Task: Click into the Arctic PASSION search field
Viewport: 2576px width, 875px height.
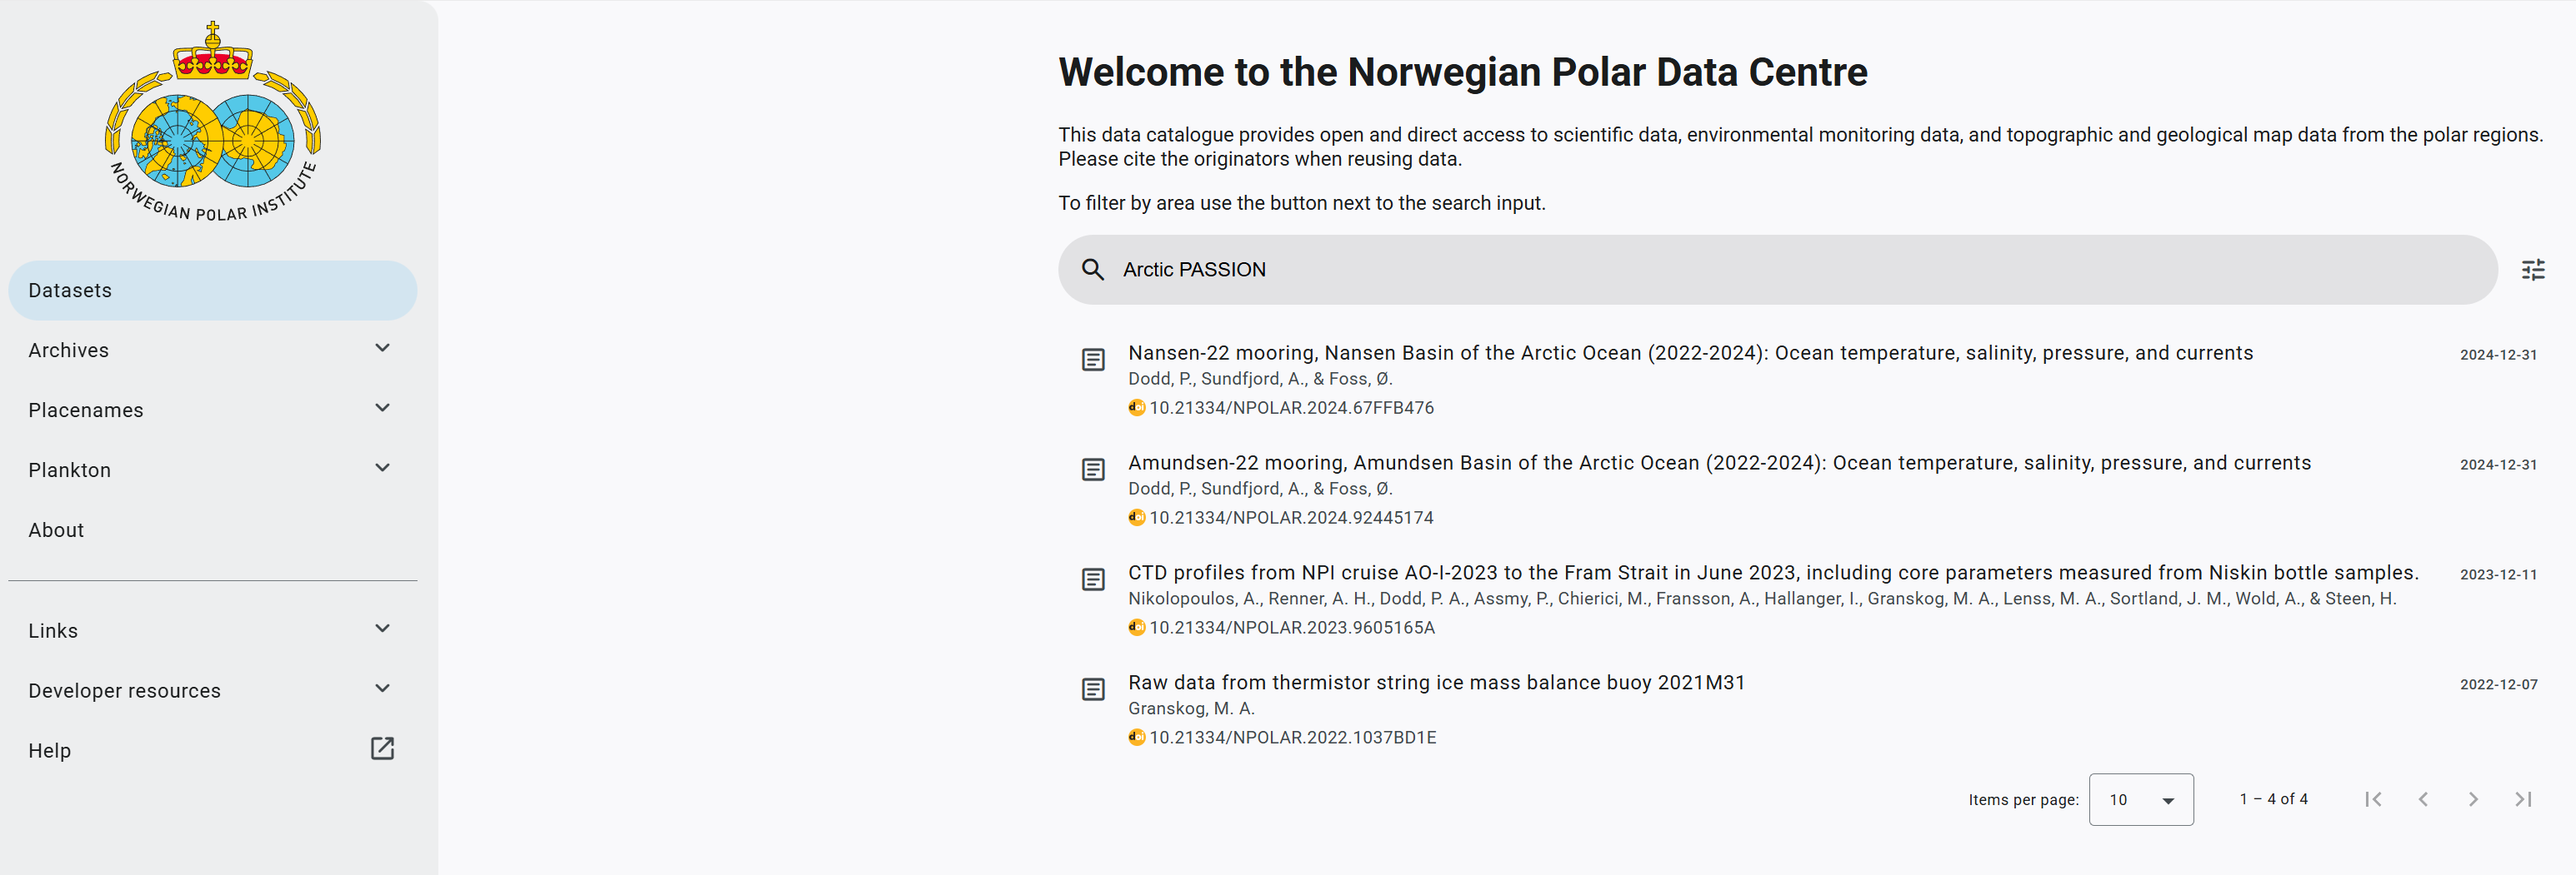Action: [x=1700, y=270]
